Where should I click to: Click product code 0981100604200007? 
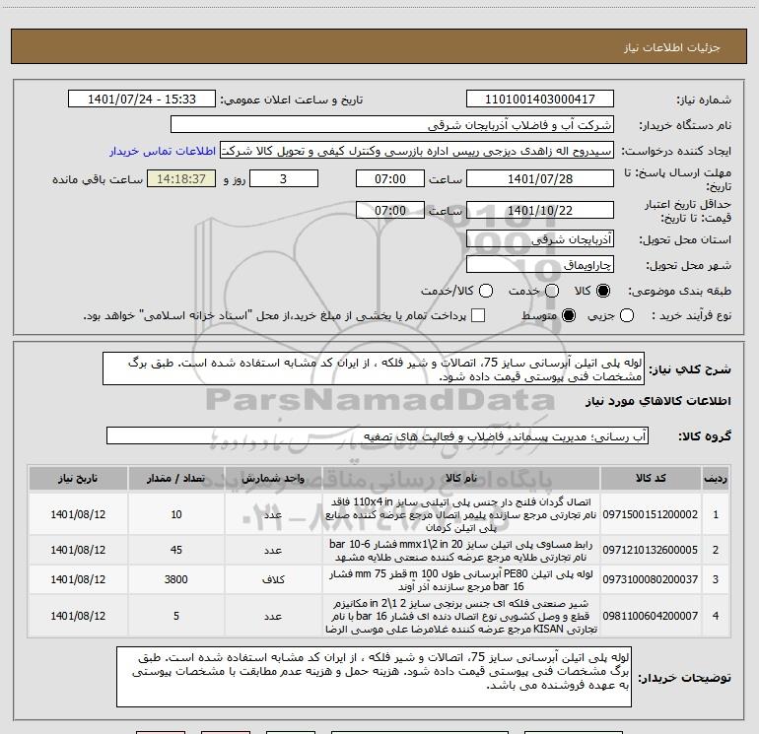[x=651, y=616]
